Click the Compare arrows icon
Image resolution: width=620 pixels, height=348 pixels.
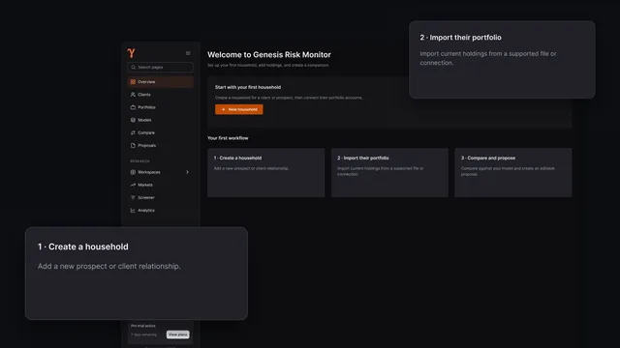point(133,132)
